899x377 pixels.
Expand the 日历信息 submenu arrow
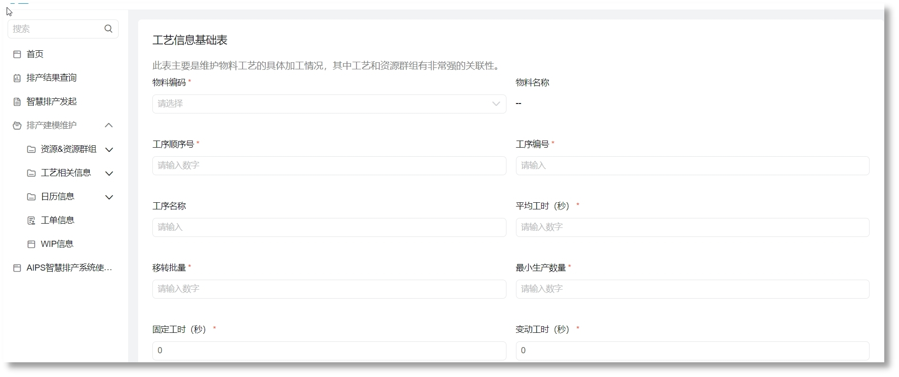coord(109,197)
